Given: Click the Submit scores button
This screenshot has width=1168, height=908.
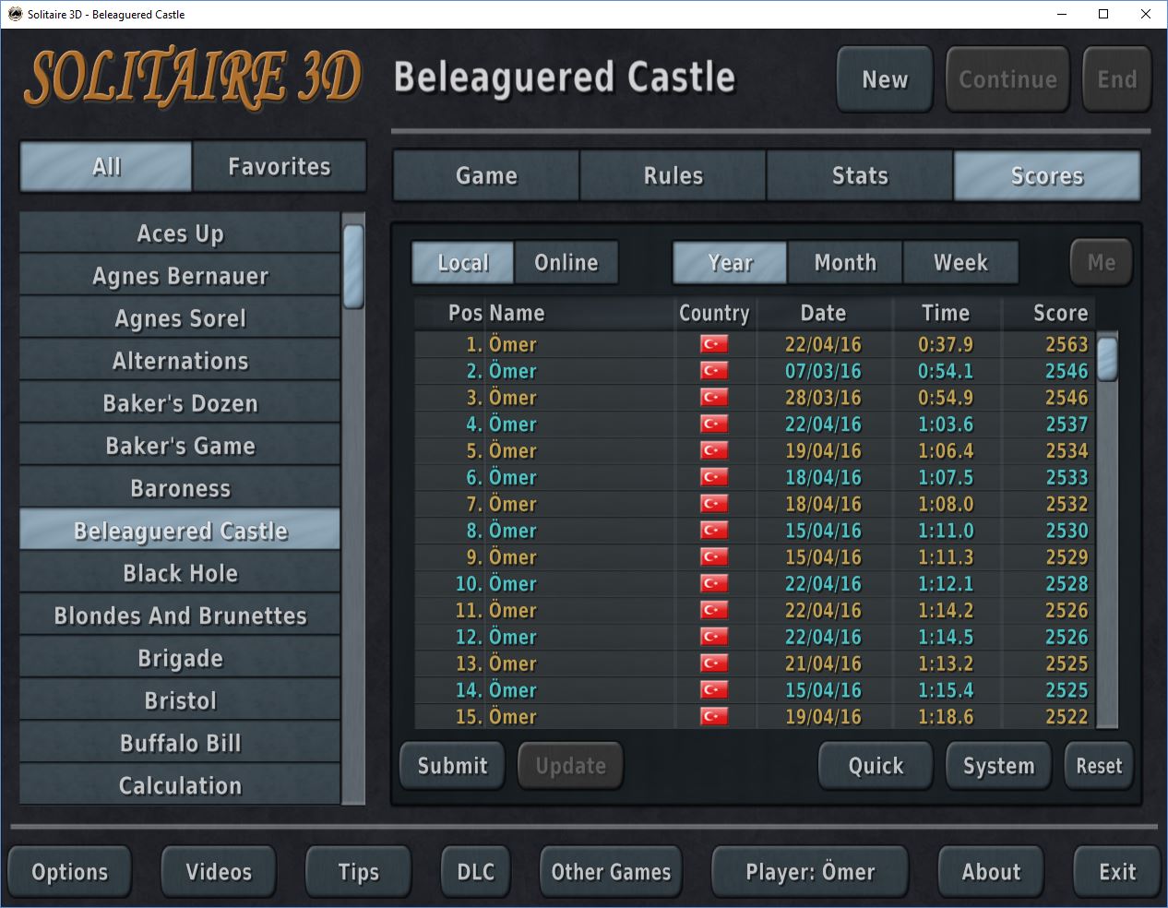Looking at the screenshot, I should pos(452,766).
